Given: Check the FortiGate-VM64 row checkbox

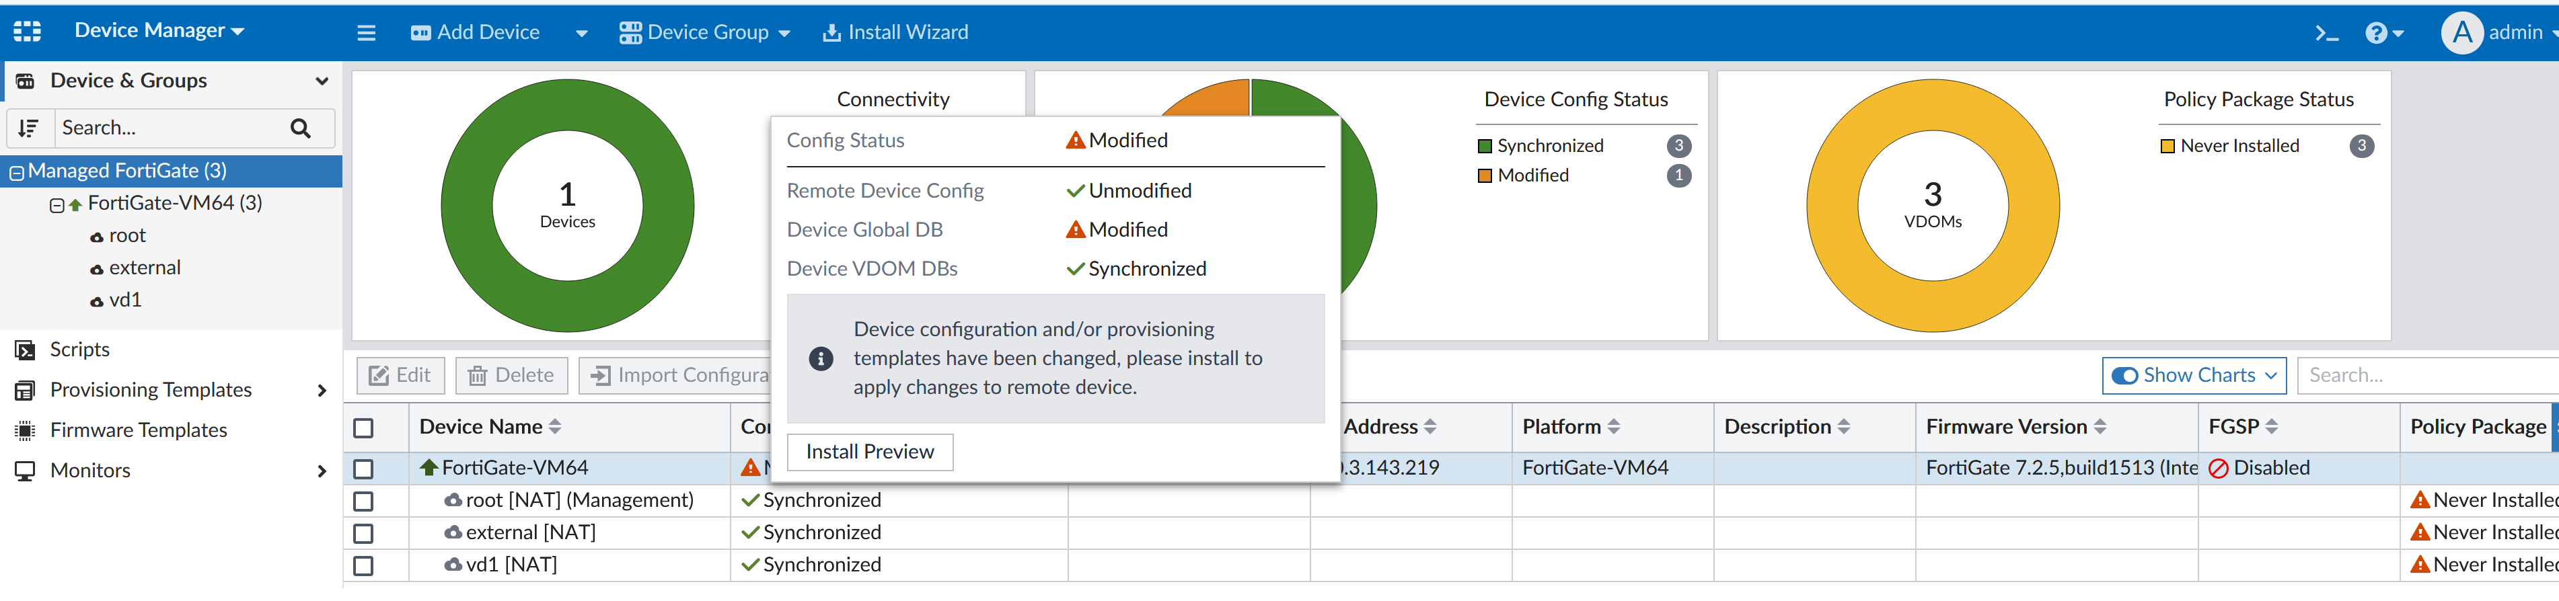Looking at the screenshot, I should (363, 468).
